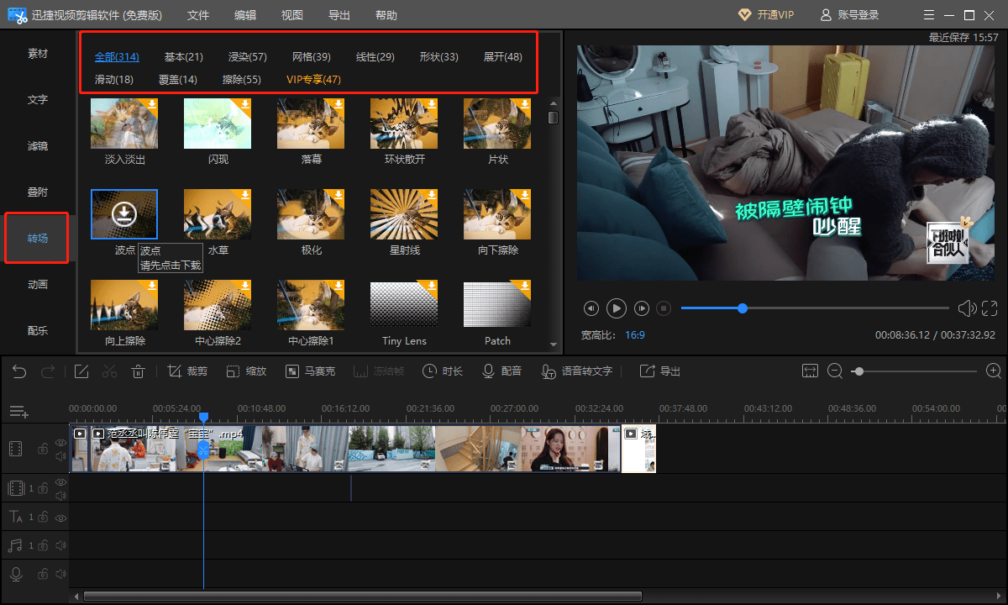Viewport: 1008px width, 605px height.
Task: Click the add track icon above track headers
Action: (19, 412)
